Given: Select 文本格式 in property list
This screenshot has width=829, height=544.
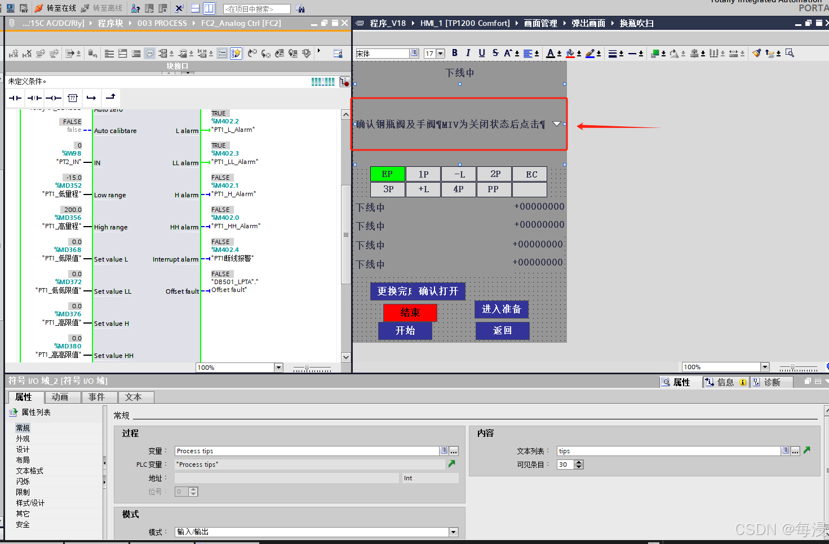Looking at the screenshot, I should tap(29, 471).
